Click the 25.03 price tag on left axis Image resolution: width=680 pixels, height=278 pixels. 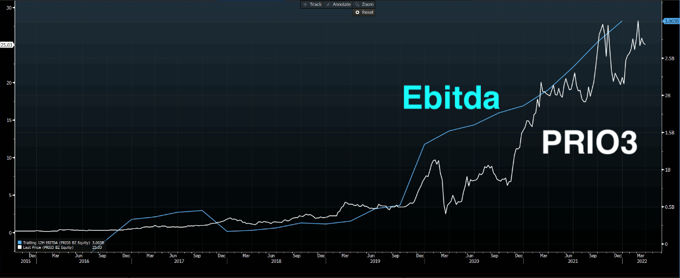[7, 45]
